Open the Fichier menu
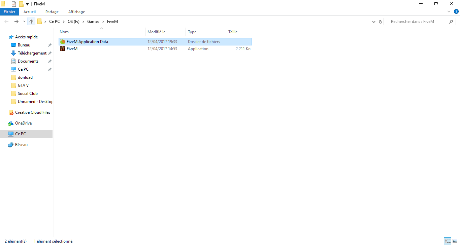This screenshot has width=460, height=245. pyautogui.click(x=9, y=12)
